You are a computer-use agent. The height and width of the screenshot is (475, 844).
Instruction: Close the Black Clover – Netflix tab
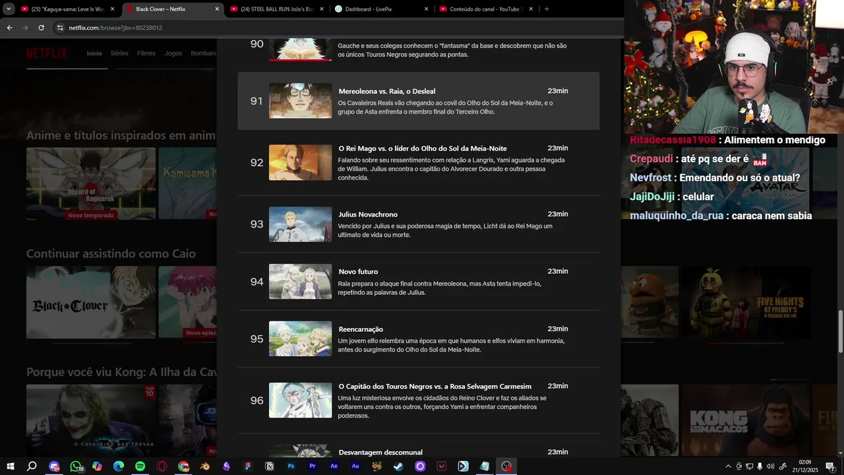[217, 9]
